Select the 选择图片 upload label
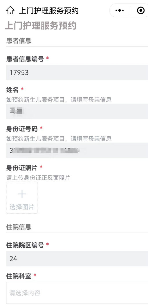 click(x=22, y=207)
